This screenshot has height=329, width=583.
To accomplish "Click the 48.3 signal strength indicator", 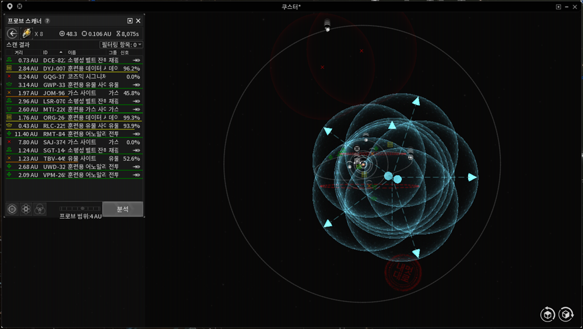I will 68,34.
